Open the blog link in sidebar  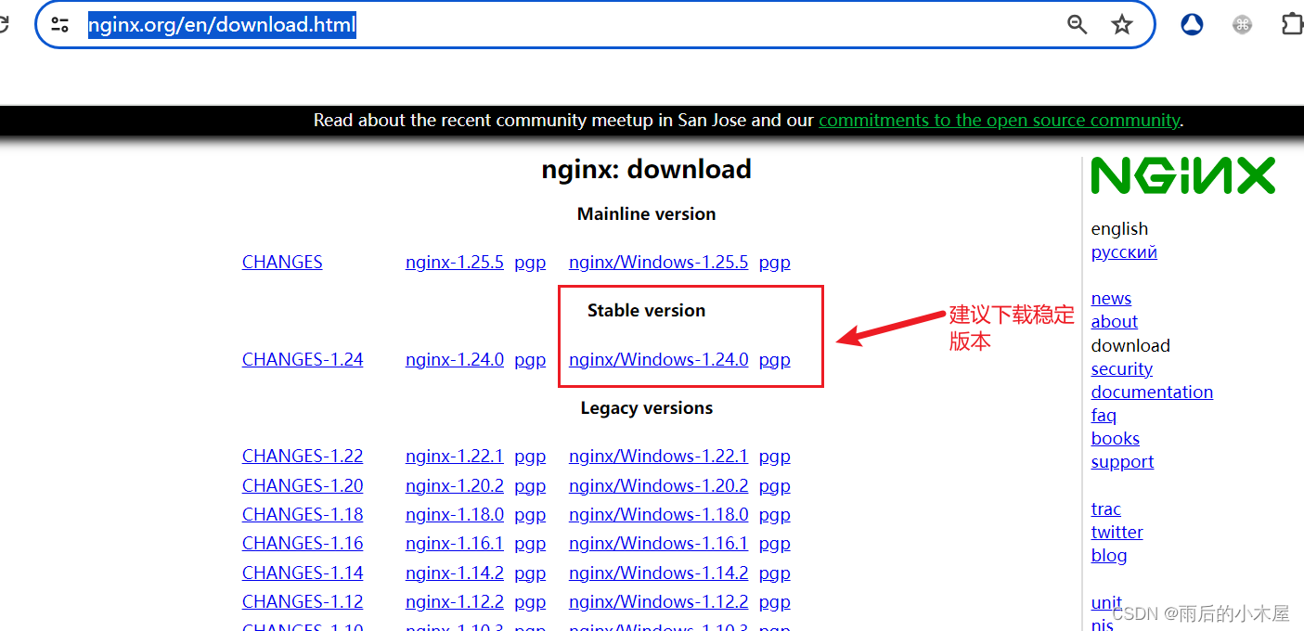(x=1109, y=556)
